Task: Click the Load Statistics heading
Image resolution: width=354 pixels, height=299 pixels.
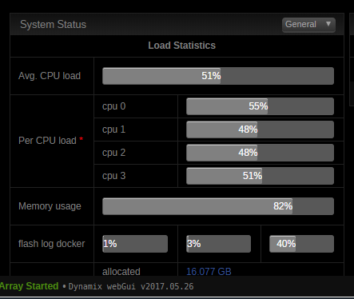Action: tap(181, 46)
